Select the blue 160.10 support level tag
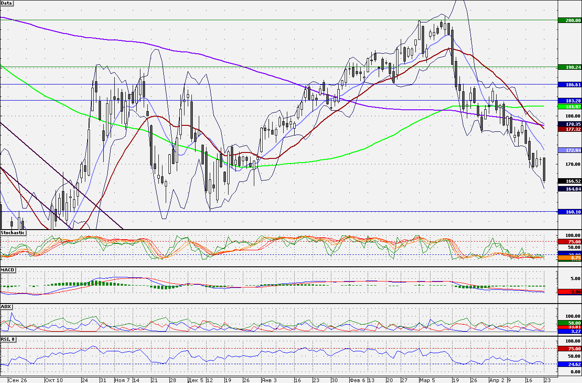The height and width of the screenshot is (383, 582). point(570,212)
